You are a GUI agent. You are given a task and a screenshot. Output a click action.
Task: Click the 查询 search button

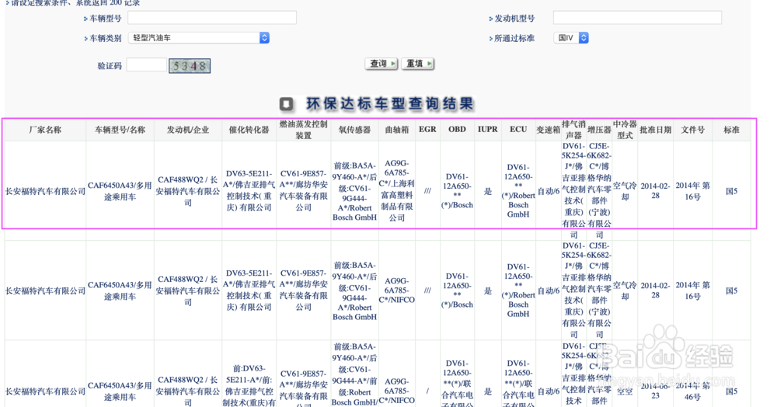click(x=381, y=64)
